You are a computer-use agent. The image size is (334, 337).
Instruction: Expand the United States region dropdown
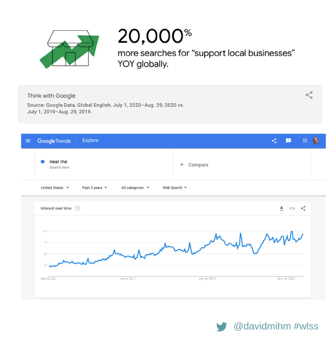pyautogui.click(x=55, y=188)
